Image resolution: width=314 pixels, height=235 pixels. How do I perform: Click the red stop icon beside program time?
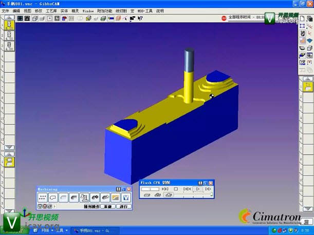[x=224, y=18]
